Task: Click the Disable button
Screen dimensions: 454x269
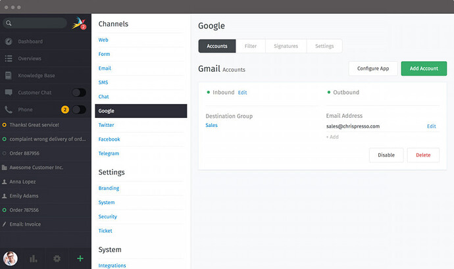Action: click(x=386, y=155)
